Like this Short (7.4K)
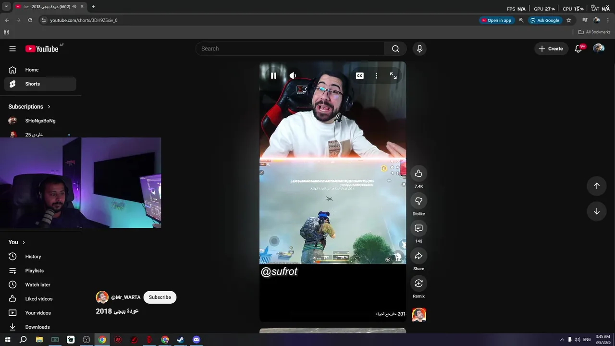Image resolution: width=615 pixels, height=346 pixels. pos(418,173)
